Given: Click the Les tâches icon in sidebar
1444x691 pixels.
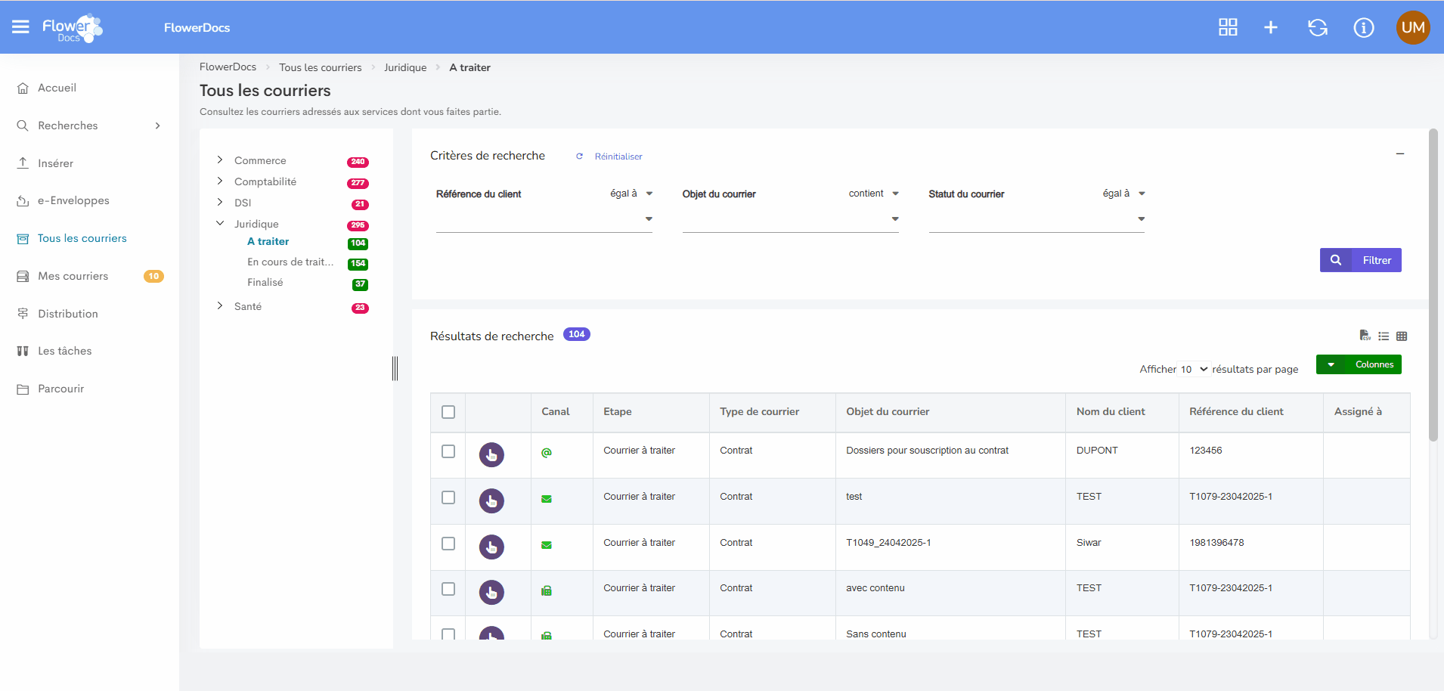Looking at the screenshot, I should (x=23, y=351).
